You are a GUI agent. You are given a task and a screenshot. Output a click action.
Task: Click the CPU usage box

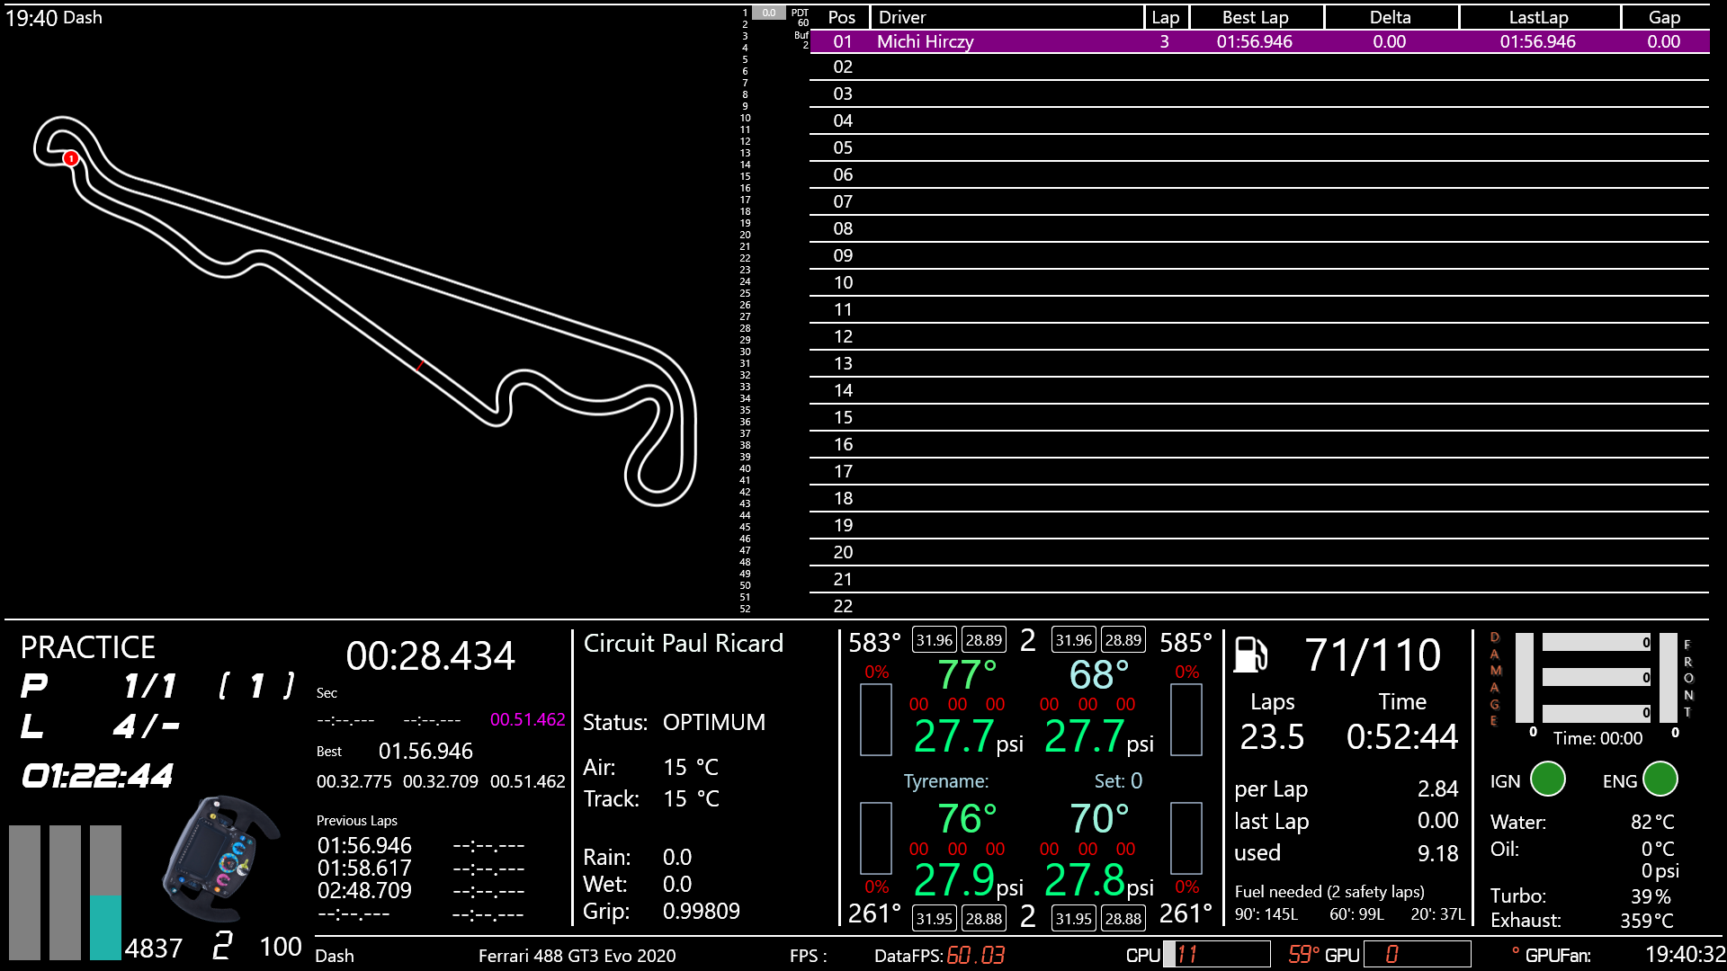1216,954
